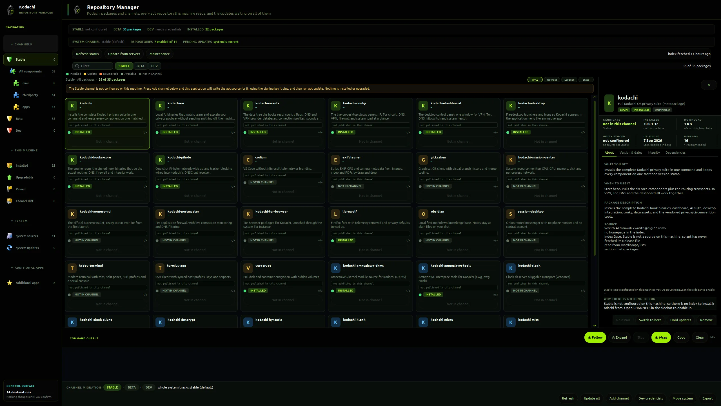This screenshot has width=721, height=406.
Task: Click the codium card C icon
Action: (x=248, y=160)
